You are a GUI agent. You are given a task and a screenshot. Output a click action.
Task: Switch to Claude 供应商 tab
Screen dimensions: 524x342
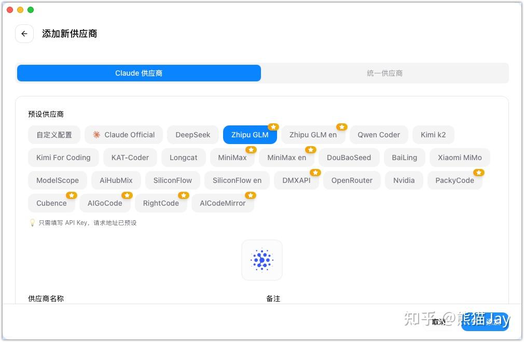coord(139,73)
